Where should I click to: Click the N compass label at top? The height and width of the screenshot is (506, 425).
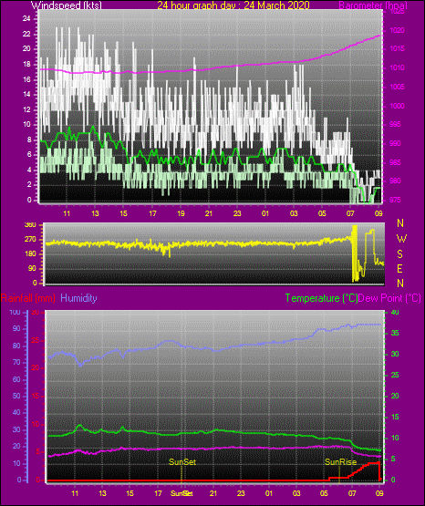click(400, 223)
